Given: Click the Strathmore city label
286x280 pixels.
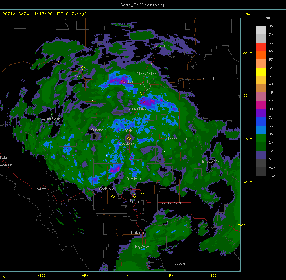Looking at the screenshot, I should [171, 202].
